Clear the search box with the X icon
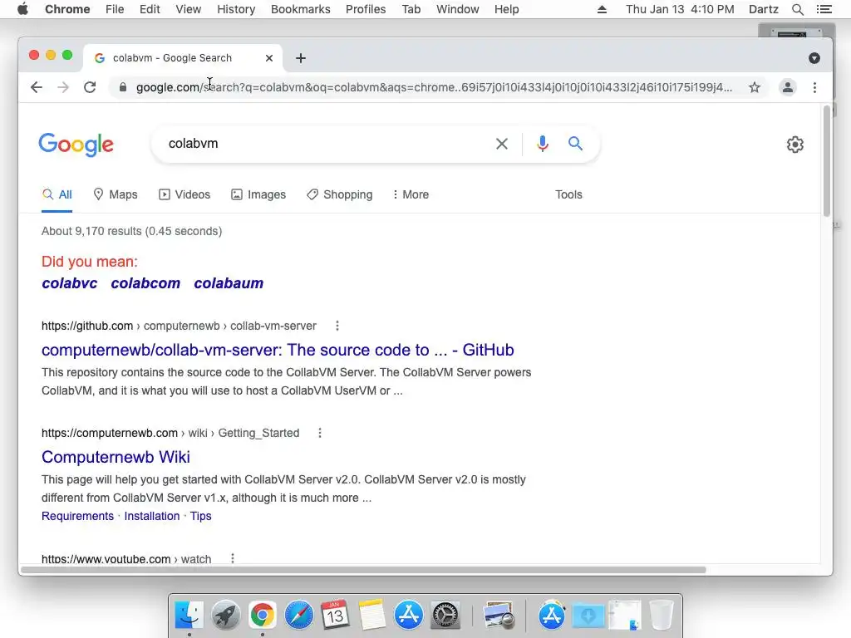Image resolution: width=851 pixels, height=638 pixels. (x=502, y=144)
